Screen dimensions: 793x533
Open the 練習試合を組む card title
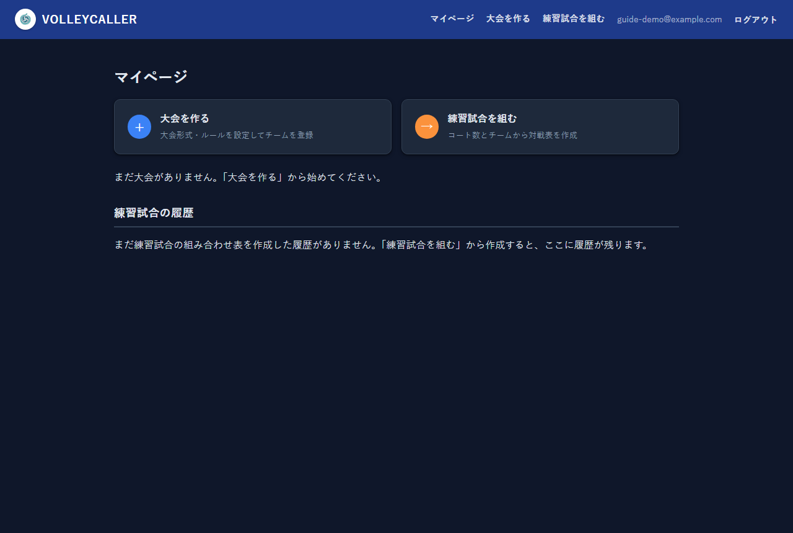coord(482,118)
